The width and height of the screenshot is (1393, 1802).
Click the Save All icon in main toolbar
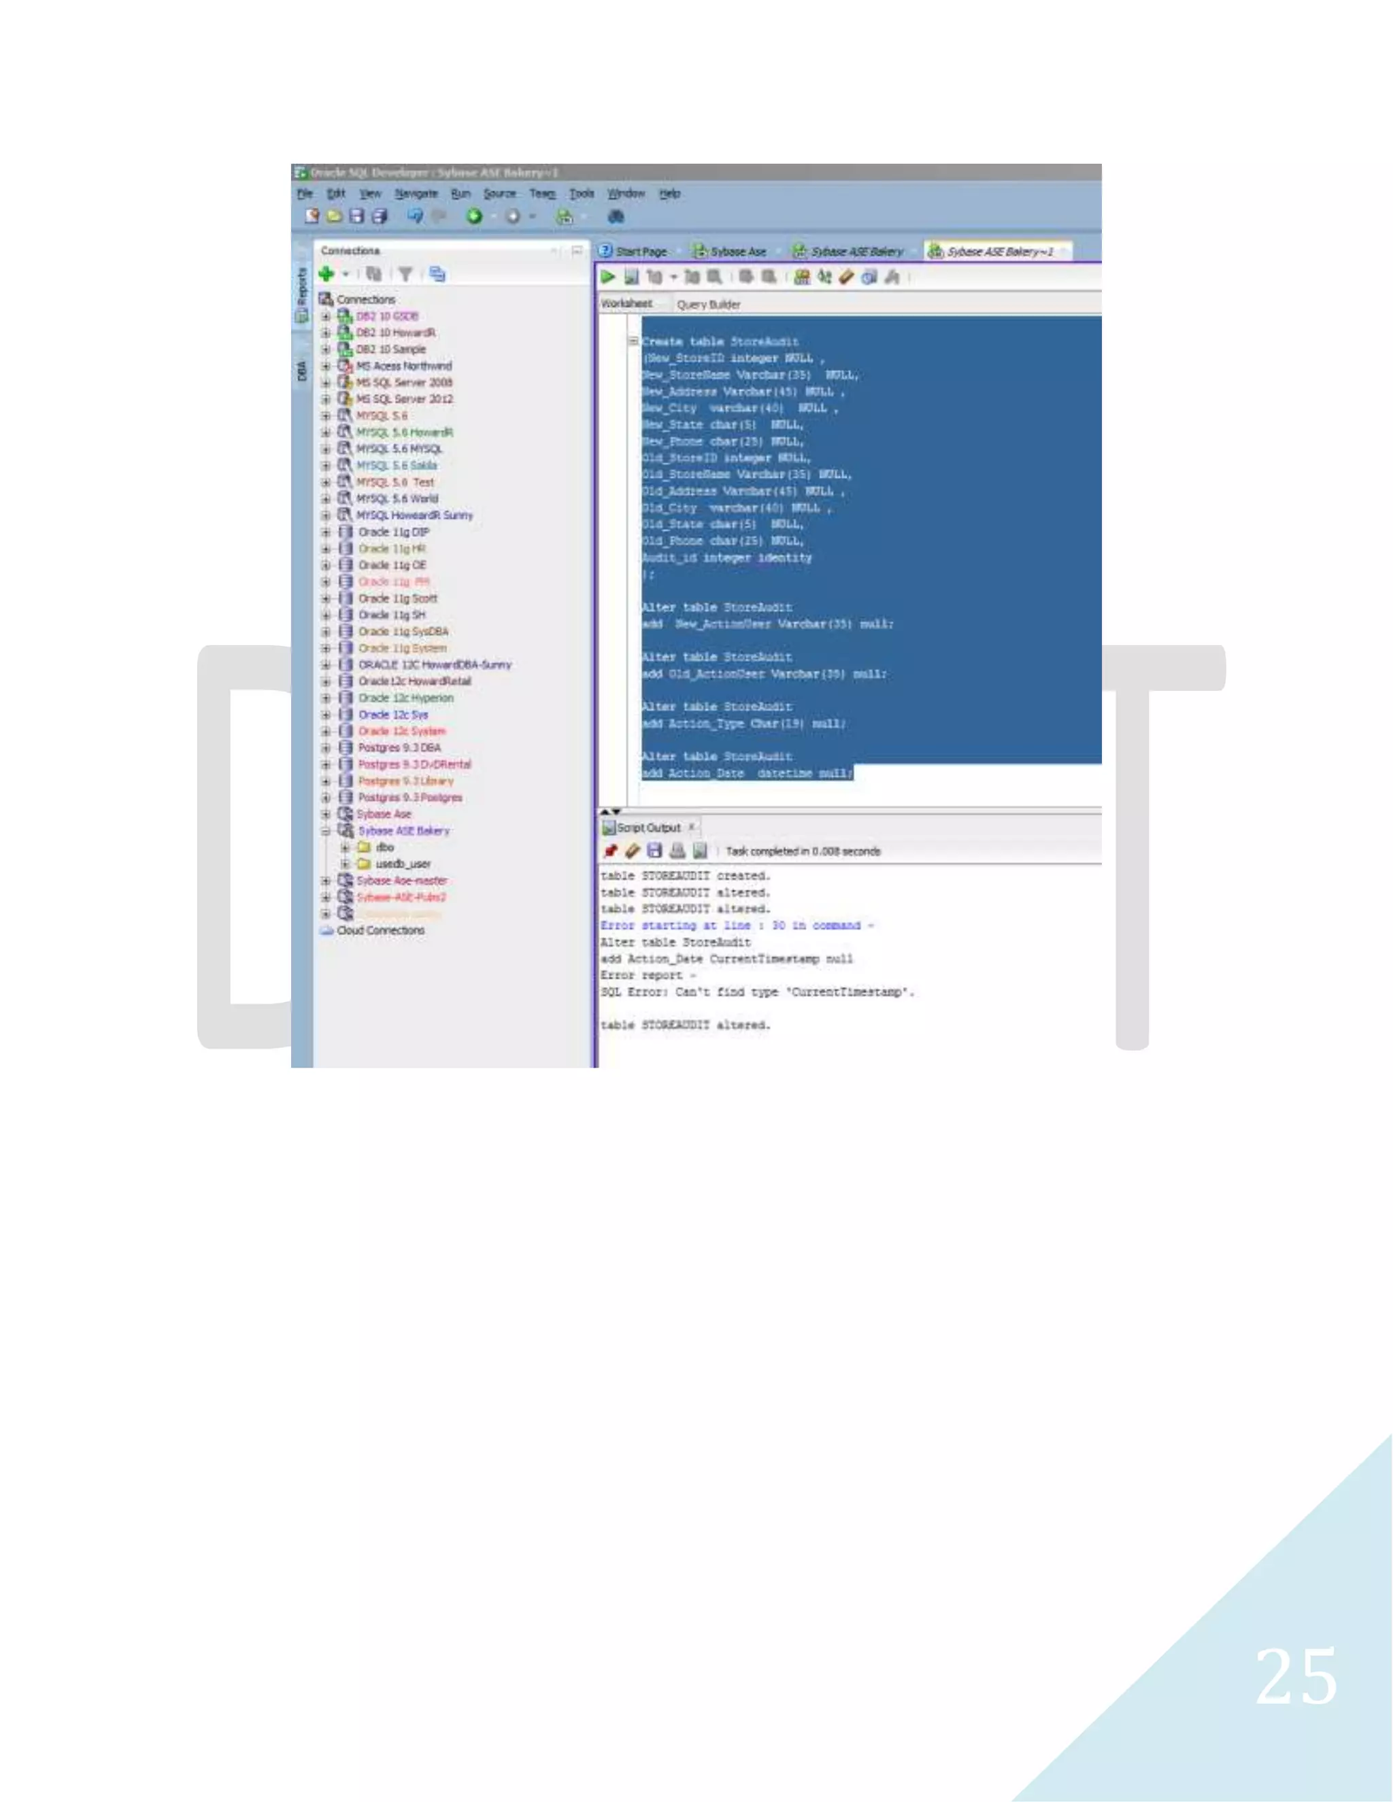tap(379, 216)
